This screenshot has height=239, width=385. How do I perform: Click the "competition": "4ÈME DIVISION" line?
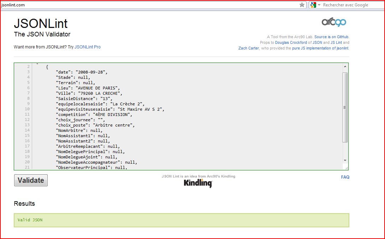coord(94,115)
